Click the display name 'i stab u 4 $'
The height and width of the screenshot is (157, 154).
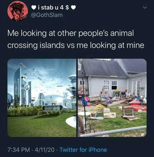53,7
